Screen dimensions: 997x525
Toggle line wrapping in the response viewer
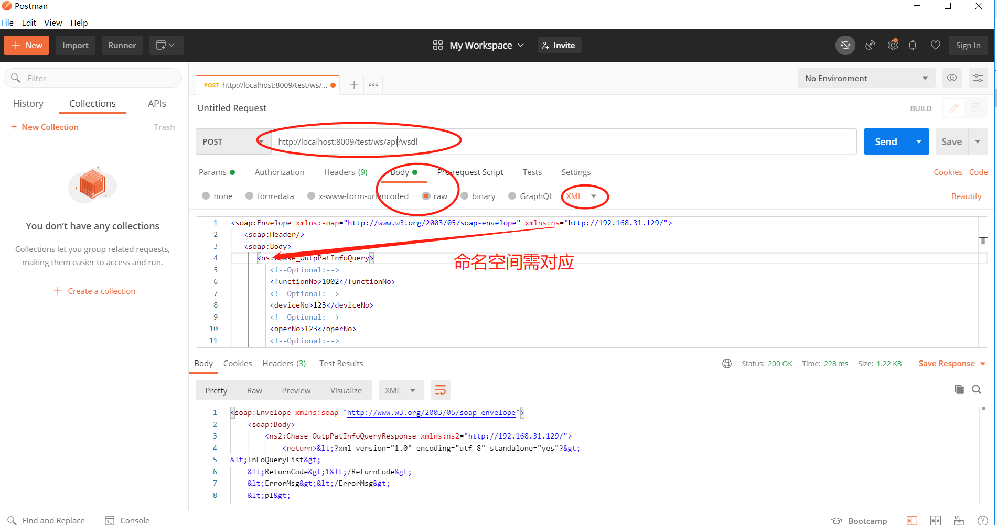pyautogui.click(x=441, y=390)
